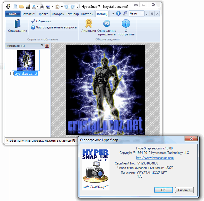Click the О программе info button
The width and height of the screenshot is (204, 201).
(126, 28)
